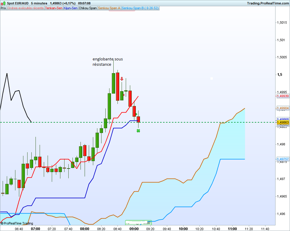Click the small red left-pointing triangle marker
Viewport: 290px width, 231px height.
124,95
